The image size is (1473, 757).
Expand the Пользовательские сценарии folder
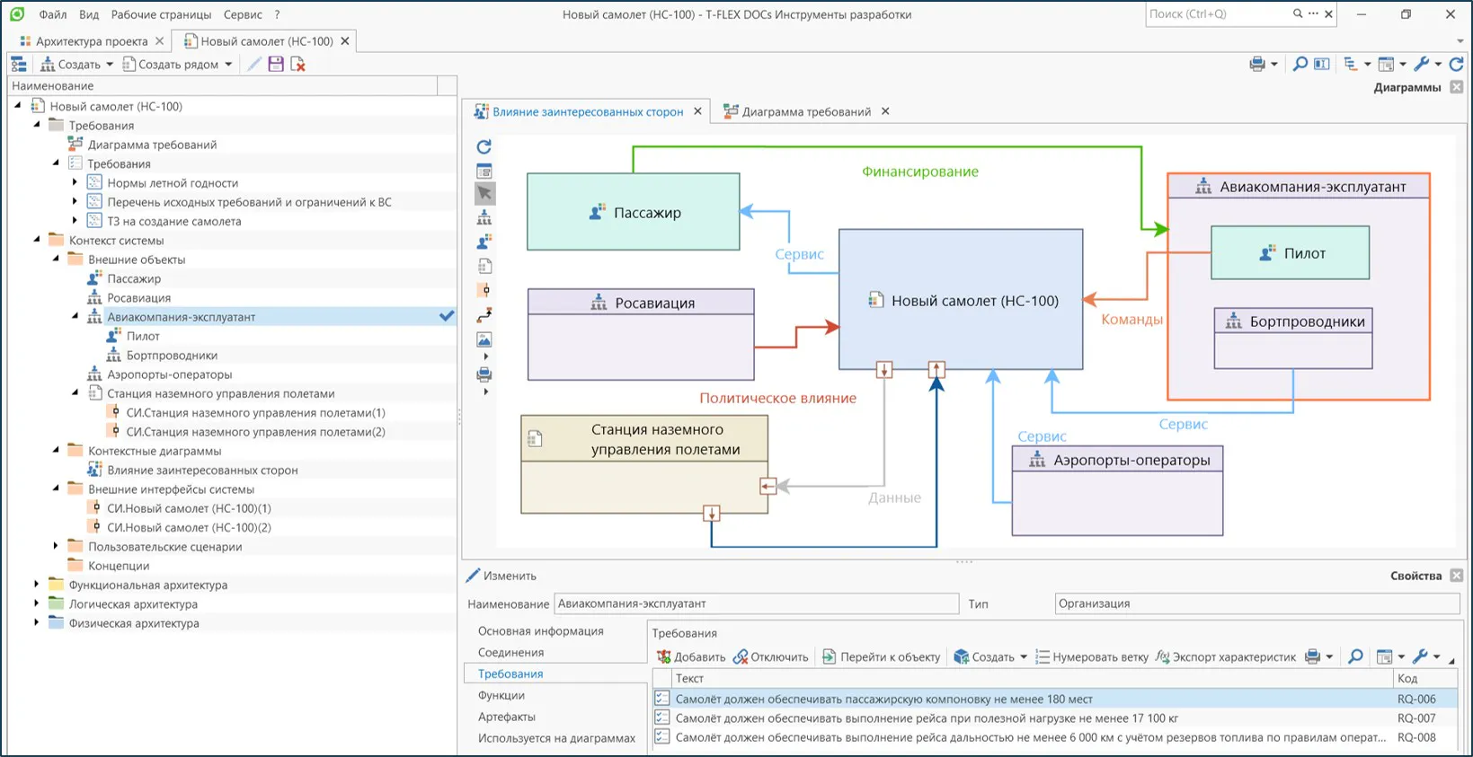click(x=56, y=546)
